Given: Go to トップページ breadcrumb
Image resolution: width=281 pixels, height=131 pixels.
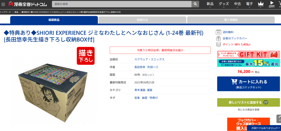Looking at the screenshot, I should (5, 12).
